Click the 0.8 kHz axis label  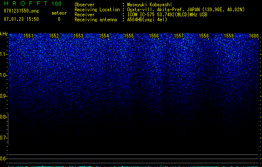[3, 117]
